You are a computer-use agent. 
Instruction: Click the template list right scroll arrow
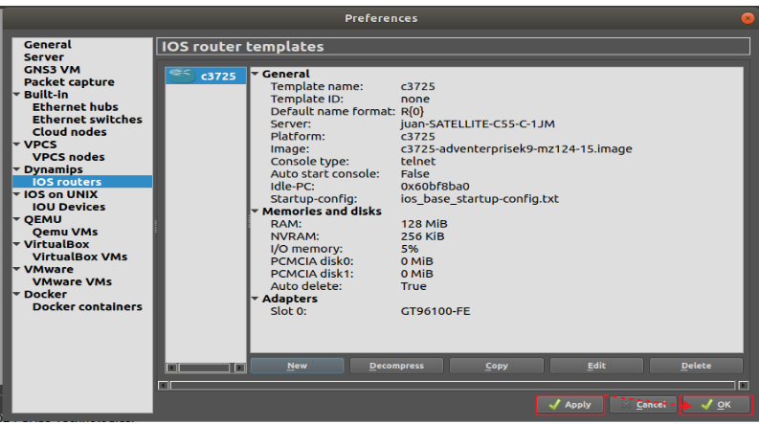[239, 368]
